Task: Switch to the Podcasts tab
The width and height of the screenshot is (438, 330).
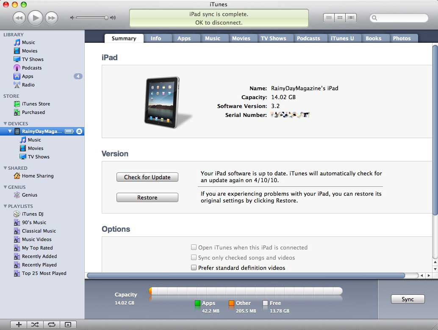Action: [308, 38]
